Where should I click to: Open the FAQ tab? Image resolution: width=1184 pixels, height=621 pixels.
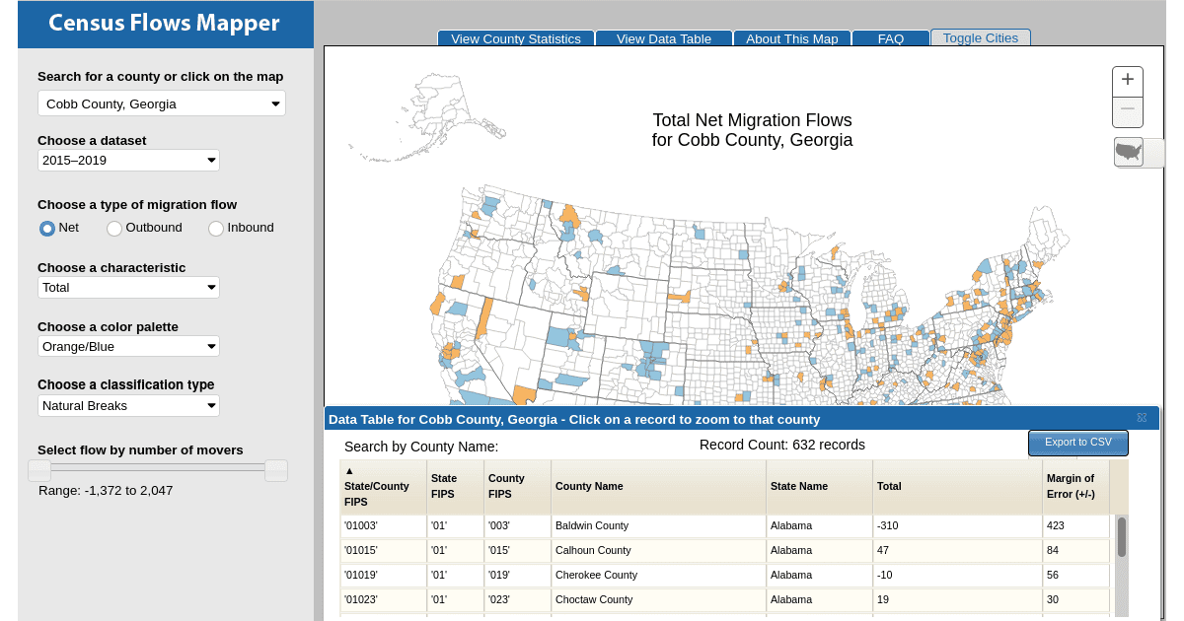point(891,38)
